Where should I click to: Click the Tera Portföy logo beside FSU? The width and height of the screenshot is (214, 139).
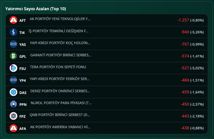[x=13, y=68]
